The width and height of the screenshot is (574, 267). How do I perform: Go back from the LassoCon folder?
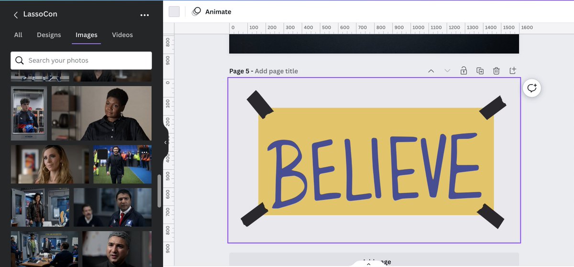pos(15,15)
